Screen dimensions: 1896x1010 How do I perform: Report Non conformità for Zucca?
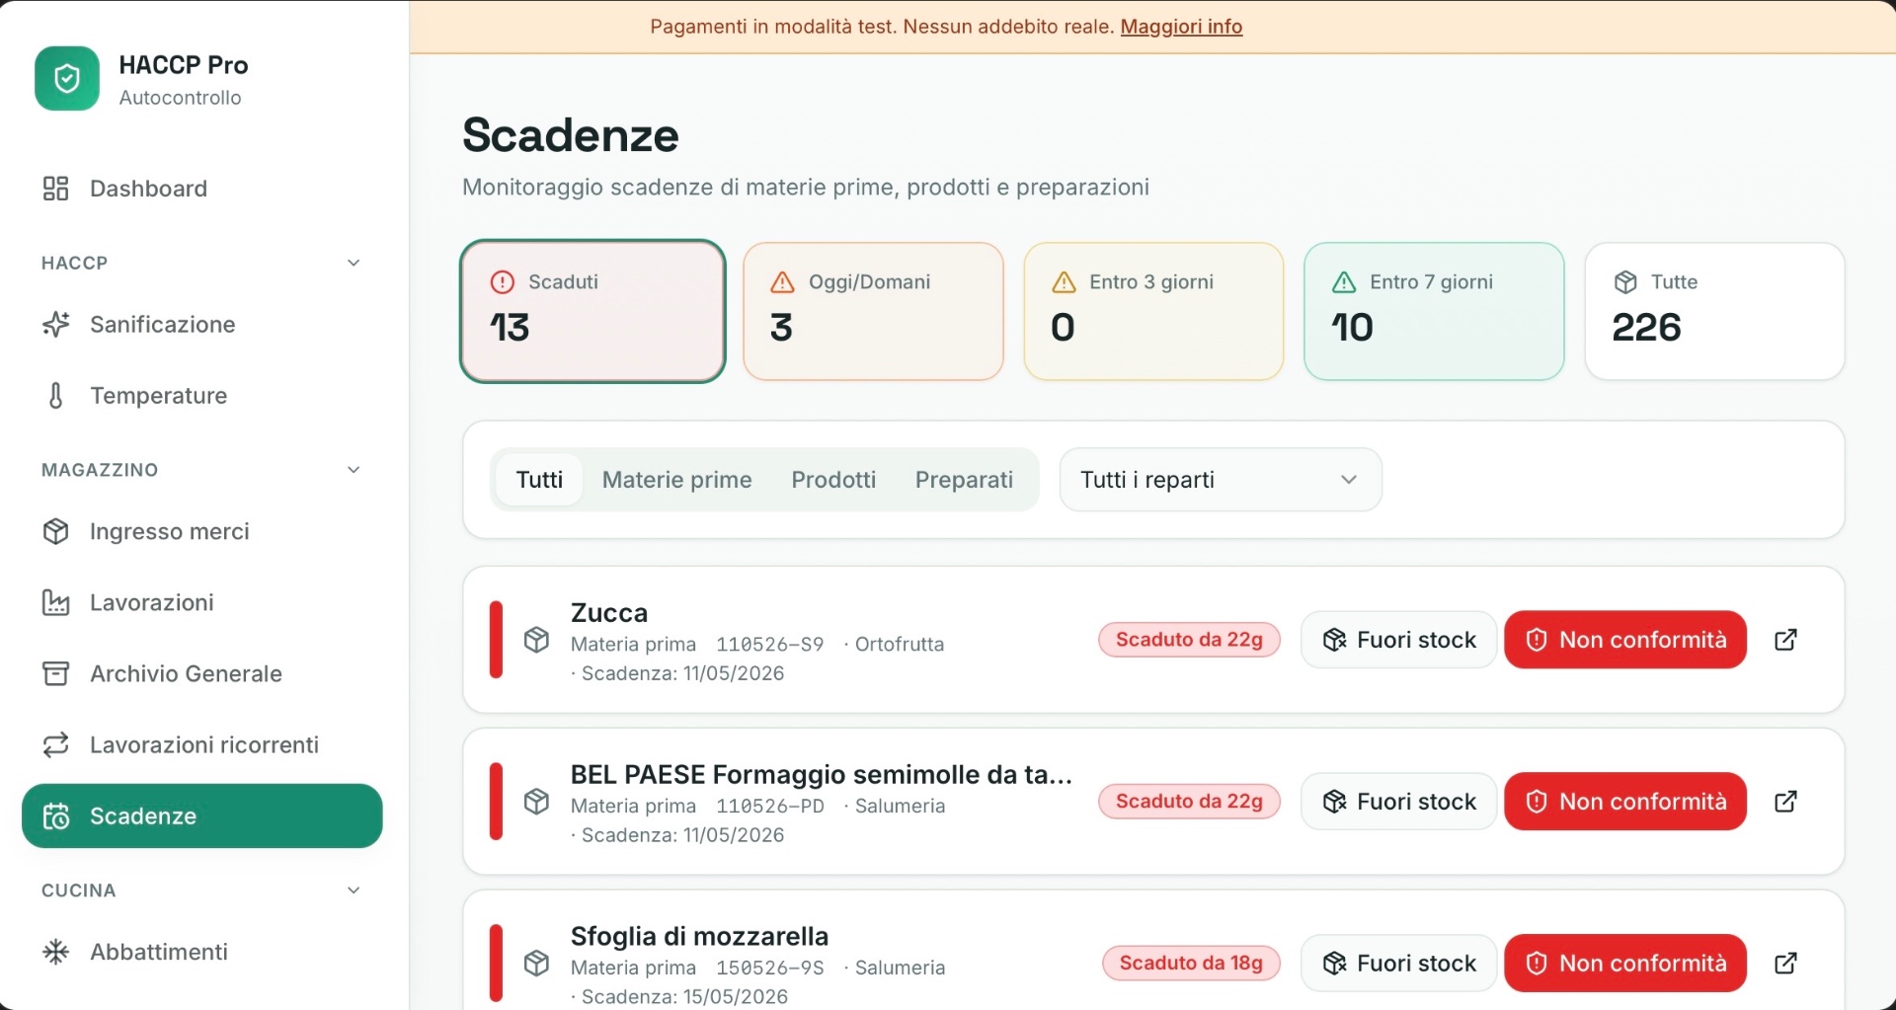[x=1625, y=640]
